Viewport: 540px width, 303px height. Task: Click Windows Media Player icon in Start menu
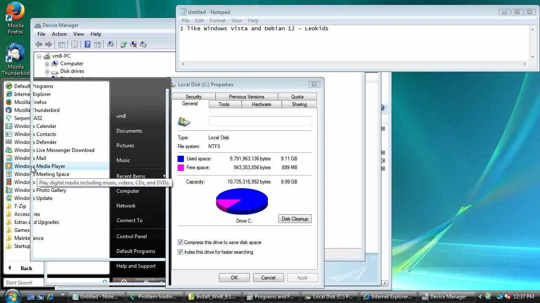9,166
